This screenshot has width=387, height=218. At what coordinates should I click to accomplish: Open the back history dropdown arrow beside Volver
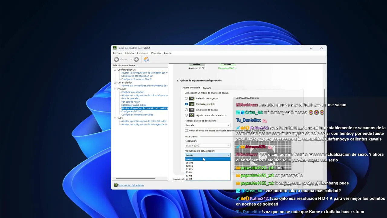(131, 59)
